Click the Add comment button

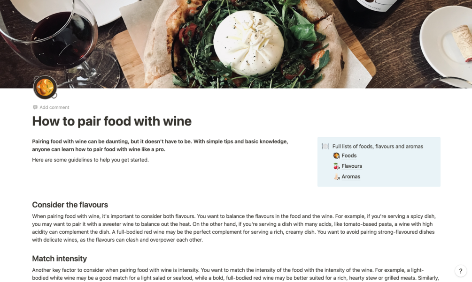point(51,107)
